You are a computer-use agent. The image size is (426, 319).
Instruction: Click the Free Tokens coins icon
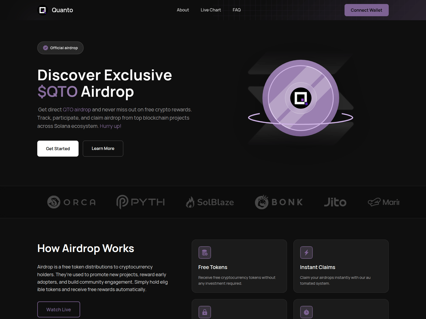(205, 252)
